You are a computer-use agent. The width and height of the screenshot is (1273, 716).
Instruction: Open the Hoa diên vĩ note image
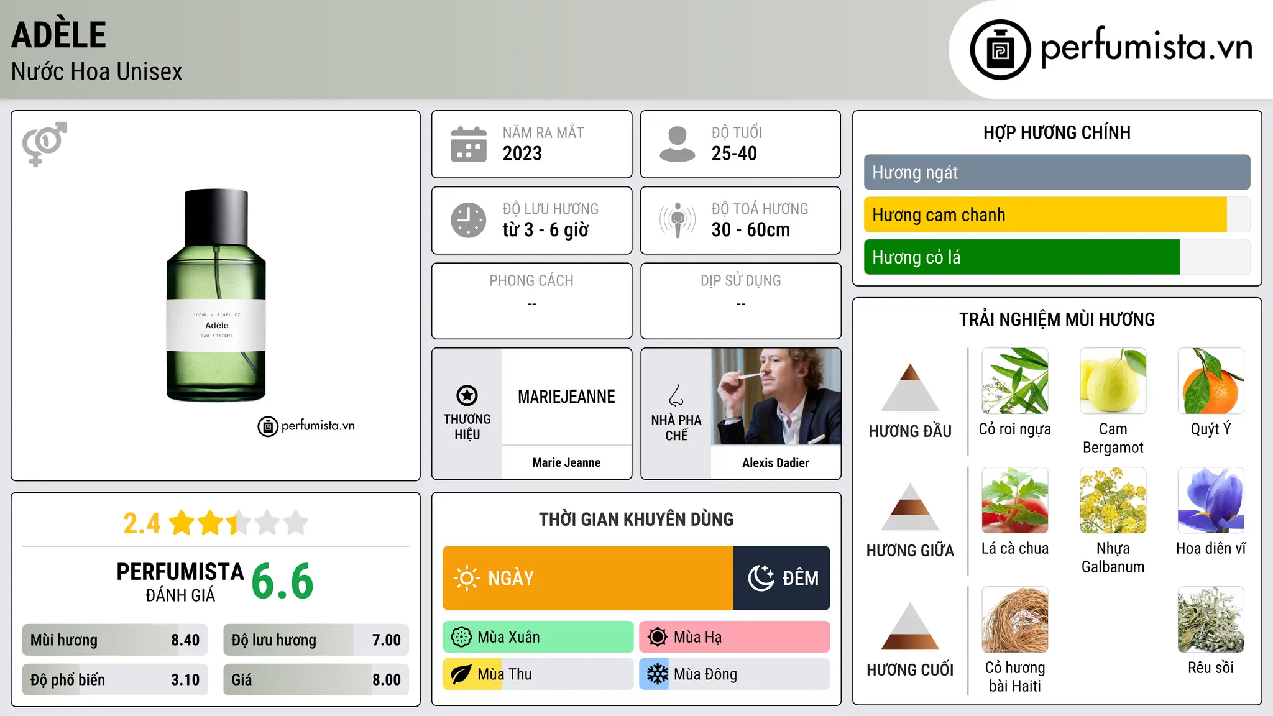[1211, 500]
